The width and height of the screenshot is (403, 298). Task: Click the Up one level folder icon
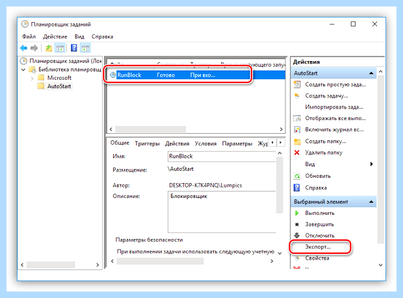(49, 48)
